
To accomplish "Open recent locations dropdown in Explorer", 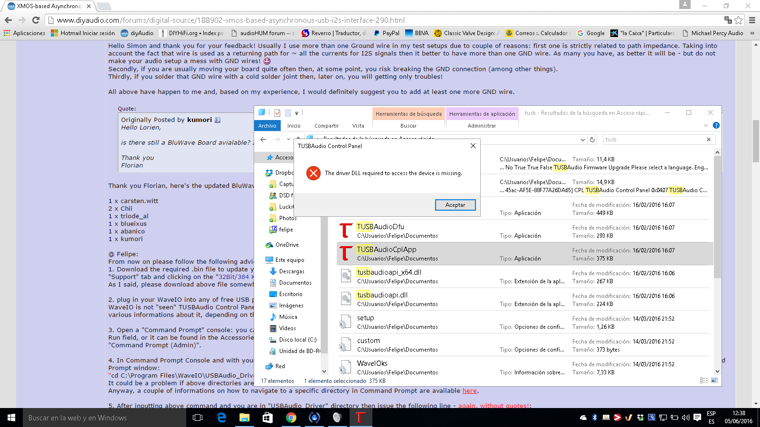I will point(288,139).
